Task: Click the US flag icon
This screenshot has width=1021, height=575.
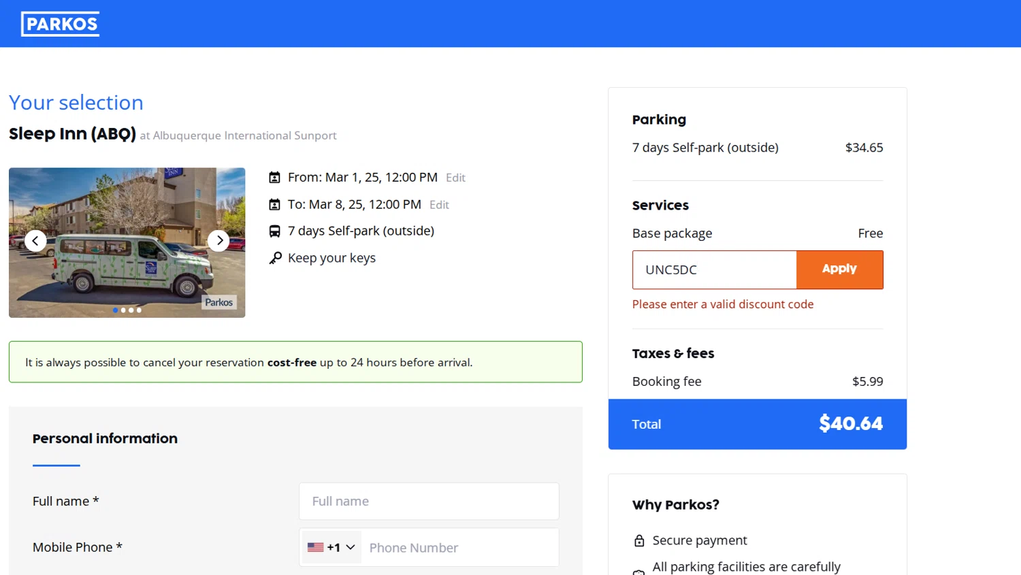Action: (x=315, y=547)
